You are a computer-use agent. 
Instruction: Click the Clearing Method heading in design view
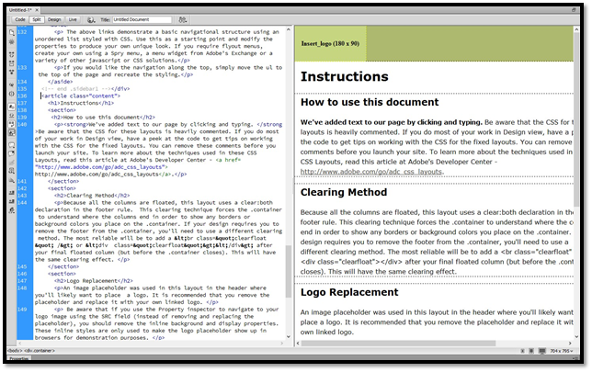344,192
